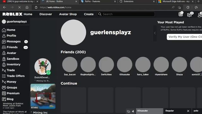This screenshot has width=202, height=114.
Task: Close the Extensions browser tab
Action: pyautogui.click(x=154, y=2)
